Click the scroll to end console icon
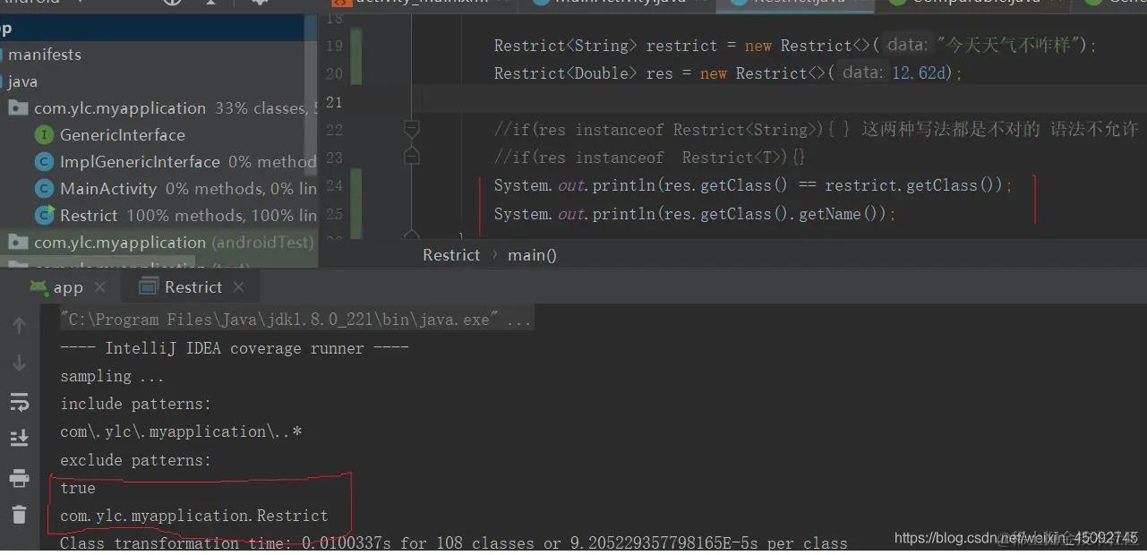This screenshot has height=555, width=1147. point(19,439)
